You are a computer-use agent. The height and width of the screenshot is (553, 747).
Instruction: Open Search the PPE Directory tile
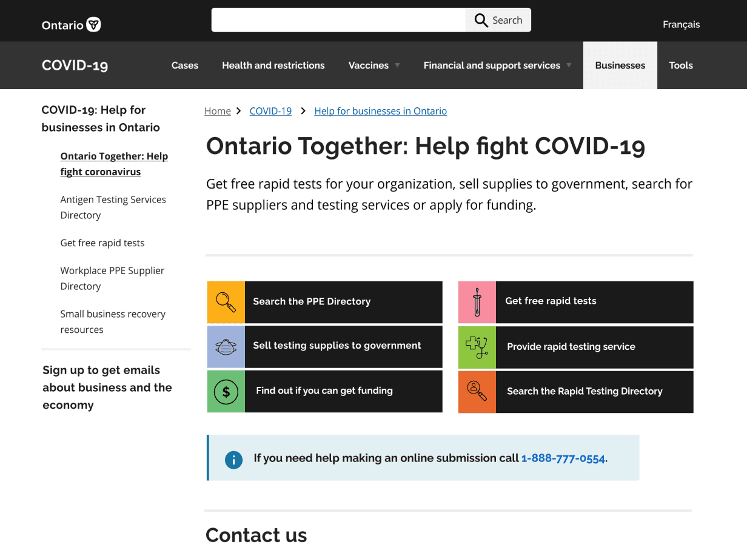325,301
